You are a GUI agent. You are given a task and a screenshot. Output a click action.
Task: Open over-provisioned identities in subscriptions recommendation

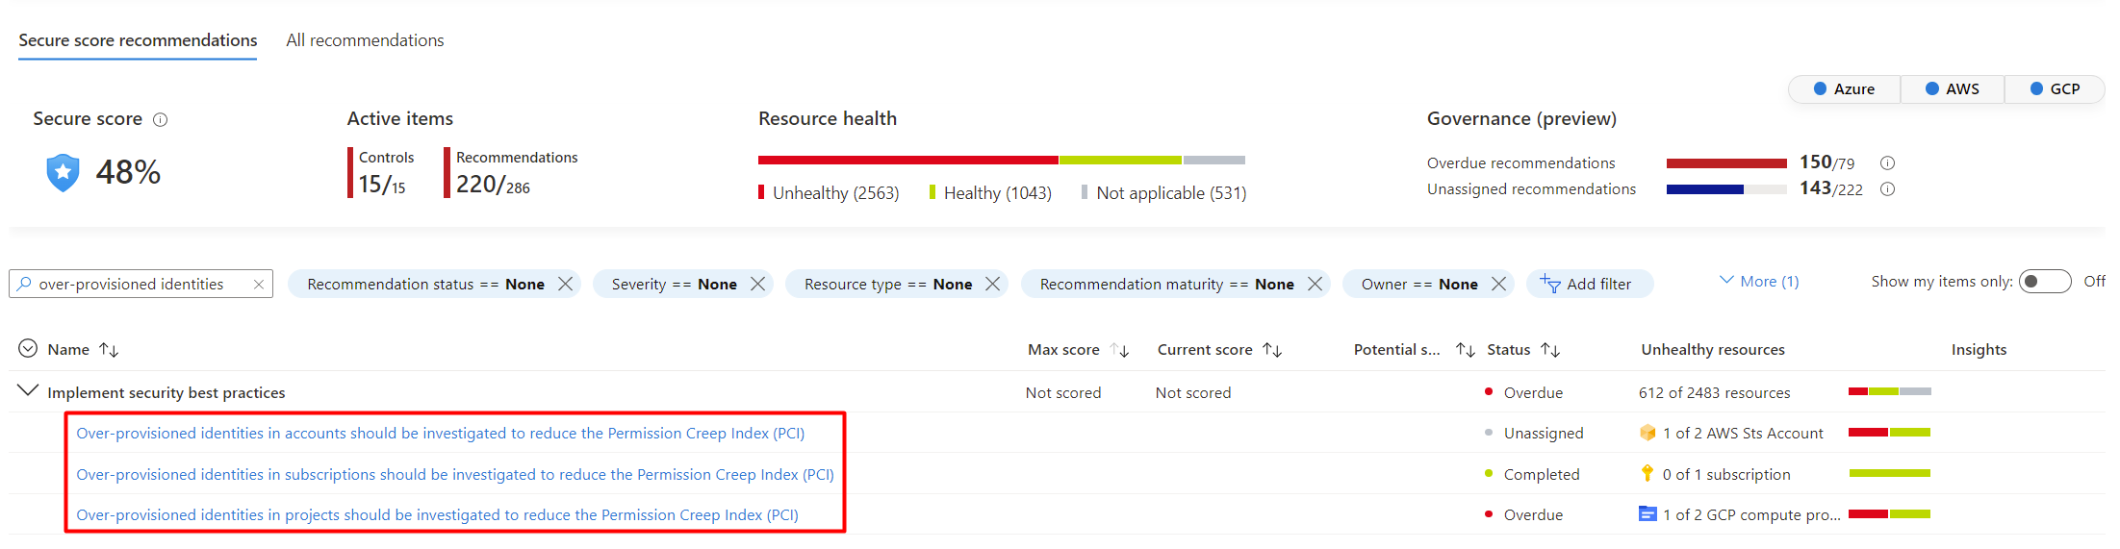point(454,475)
